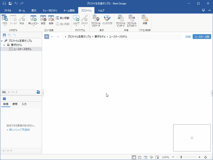Toggle the right side pane layout button

pyautogui.click(x=145, y=157)
